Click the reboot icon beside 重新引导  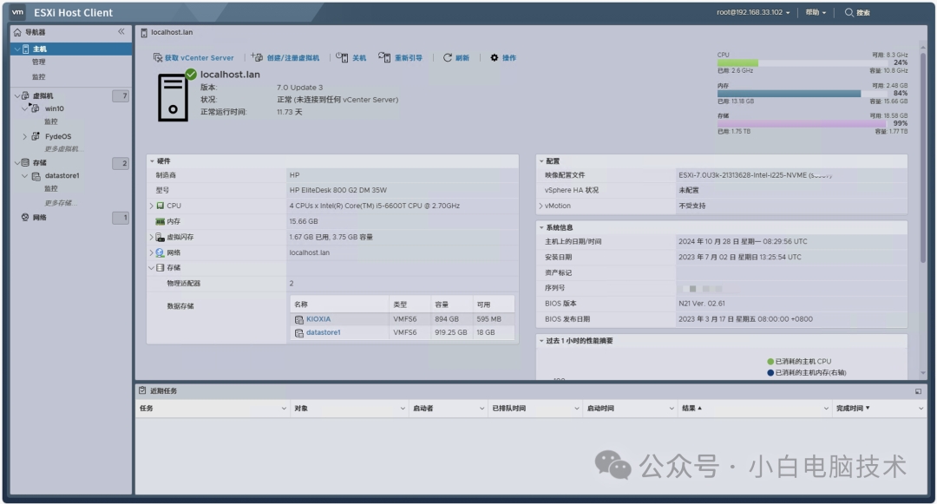[x=384, y=56]
